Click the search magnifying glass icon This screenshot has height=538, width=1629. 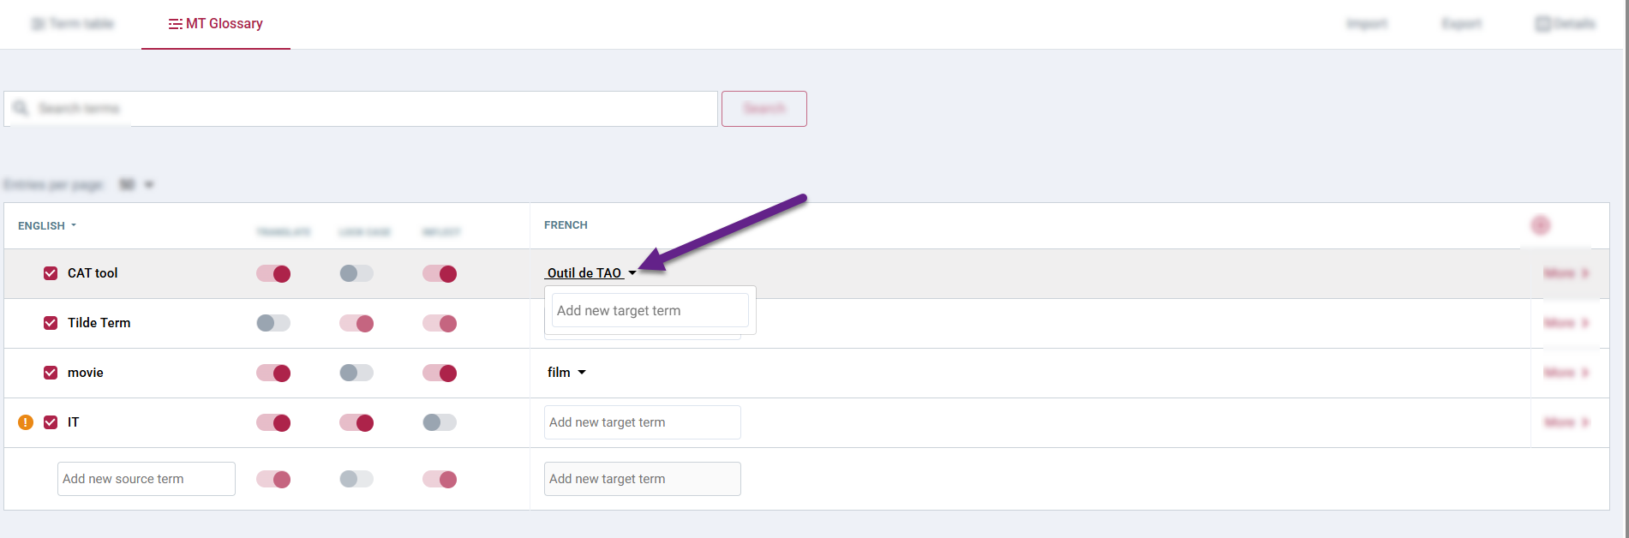21,108
